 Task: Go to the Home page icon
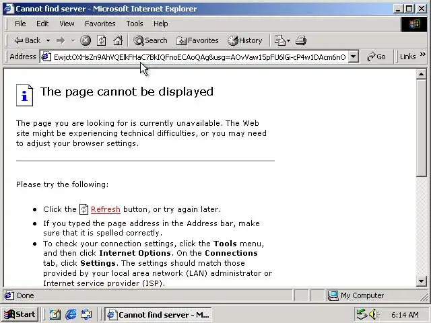point(118,40)
